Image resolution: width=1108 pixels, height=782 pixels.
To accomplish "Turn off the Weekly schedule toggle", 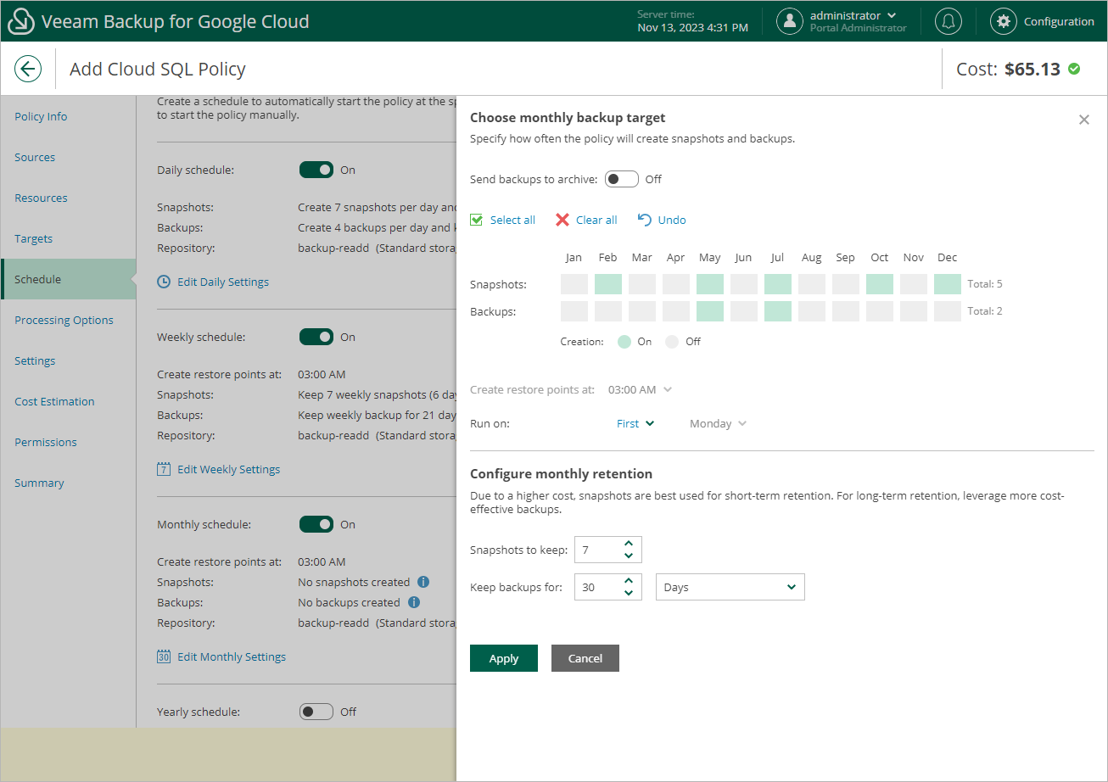I will 316,337.
